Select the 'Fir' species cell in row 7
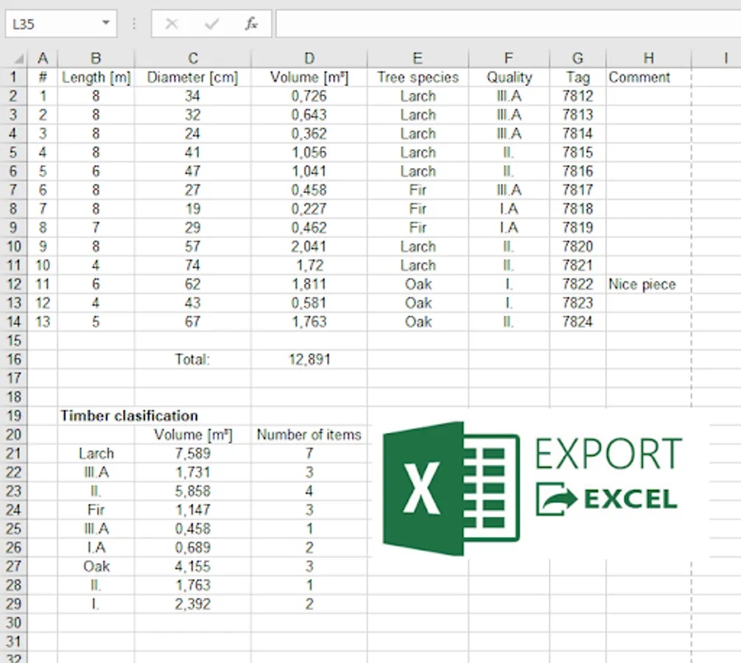Screen dimensions: 741x663 pyautogui.click(x=418, y=190)
